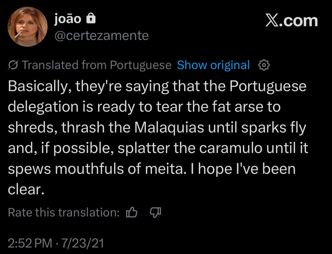
Task: Rate the translation with thumbs down
Action: tap(155, 213)
